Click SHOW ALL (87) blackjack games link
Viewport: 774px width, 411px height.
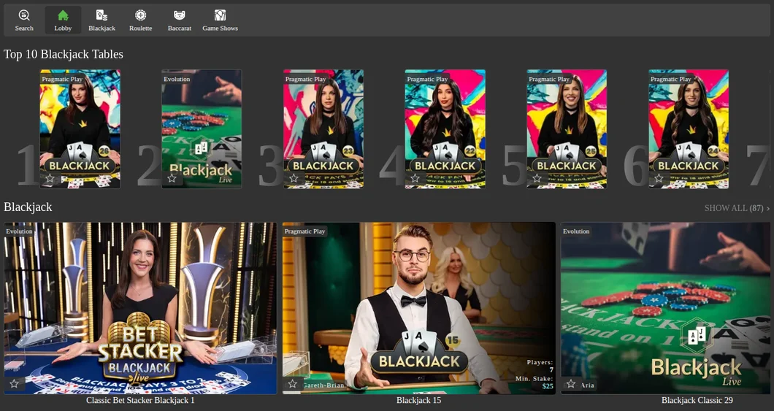pyautogui.click(x=737, y=208)
